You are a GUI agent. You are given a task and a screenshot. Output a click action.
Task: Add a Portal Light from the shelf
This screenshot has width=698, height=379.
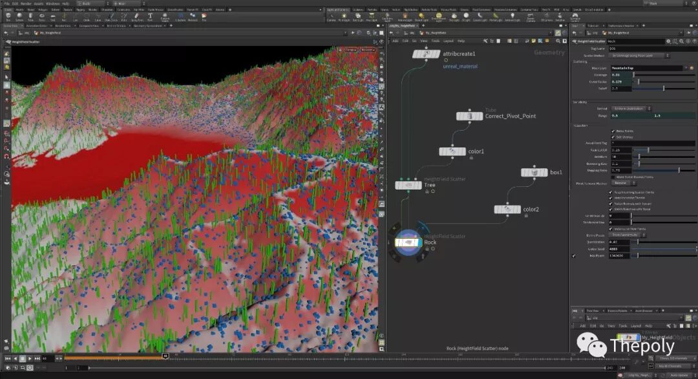[x=496, y=17]
